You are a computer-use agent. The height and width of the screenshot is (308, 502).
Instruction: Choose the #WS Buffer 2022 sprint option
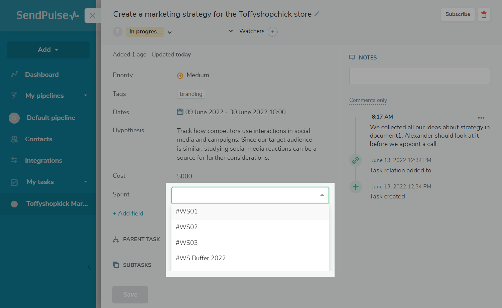point(201,258)
